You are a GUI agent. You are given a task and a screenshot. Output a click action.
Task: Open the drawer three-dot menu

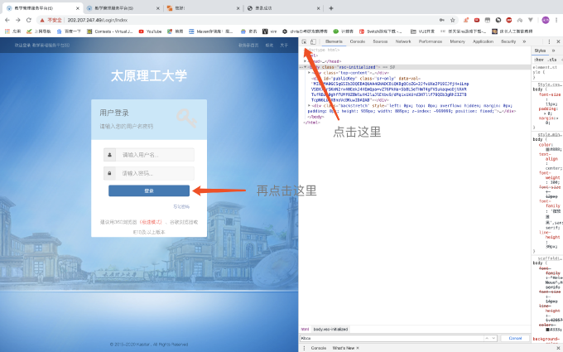[x=304, y=348]
